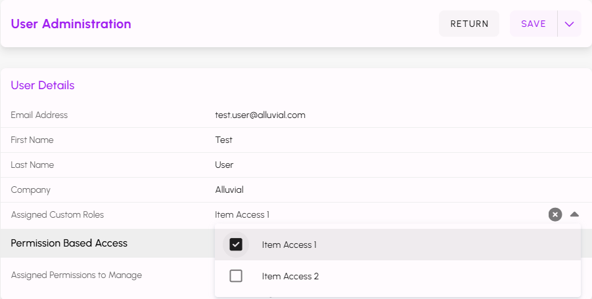Click the First Name value Test
592x299 pixels.
coord(224,140)
